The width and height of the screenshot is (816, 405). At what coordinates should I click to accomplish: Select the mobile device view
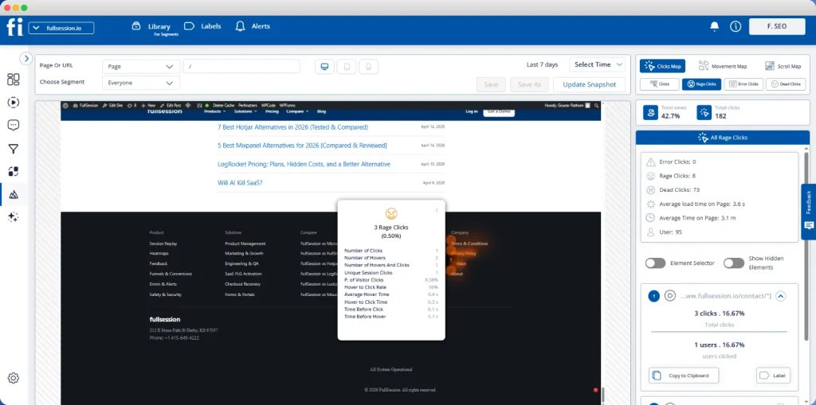(368, 67)
